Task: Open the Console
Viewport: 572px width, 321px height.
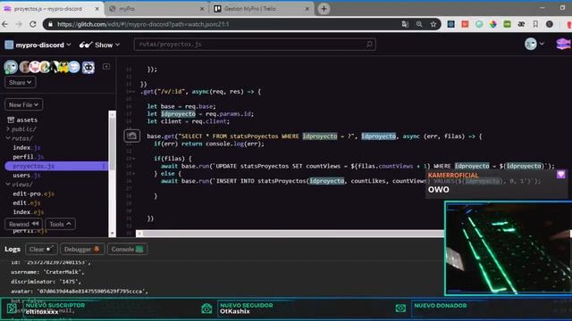Action: (x=127, y=250)
